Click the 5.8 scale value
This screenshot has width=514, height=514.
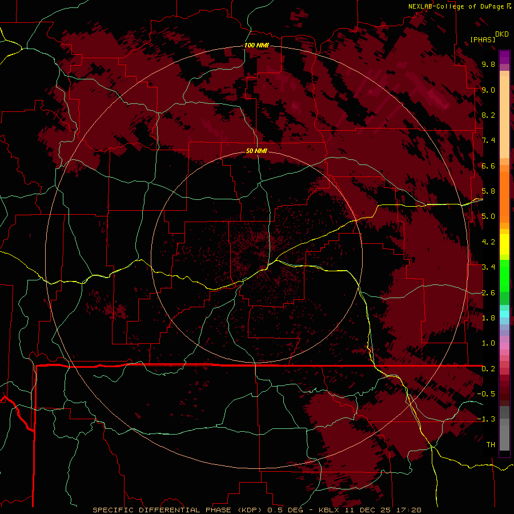point(488,191)
